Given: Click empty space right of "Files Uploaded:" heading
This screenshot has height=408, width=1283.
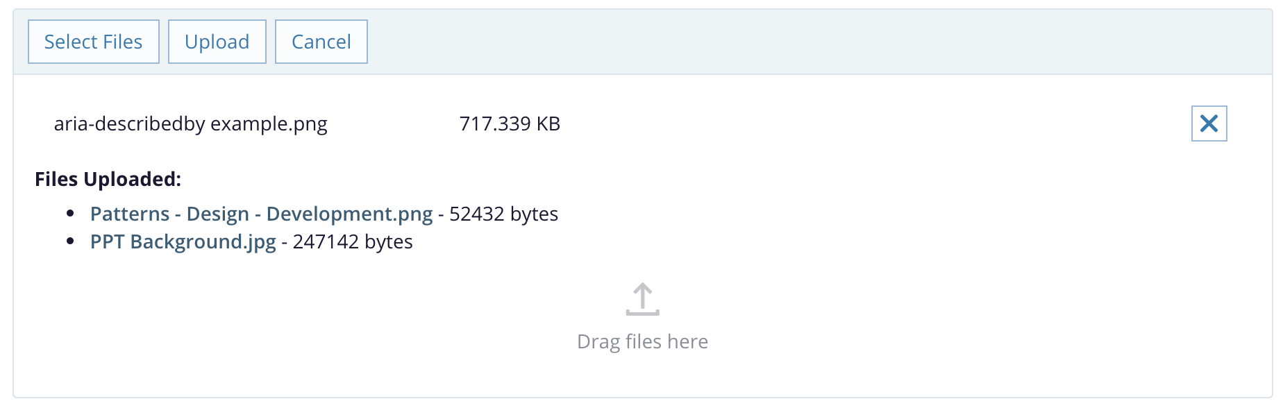Looking at the screenshot, I should click(625, 179).
